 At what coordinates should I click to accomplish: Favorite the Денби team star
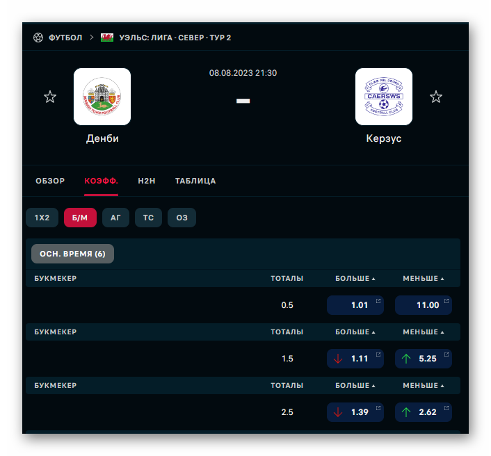[50, 97]
